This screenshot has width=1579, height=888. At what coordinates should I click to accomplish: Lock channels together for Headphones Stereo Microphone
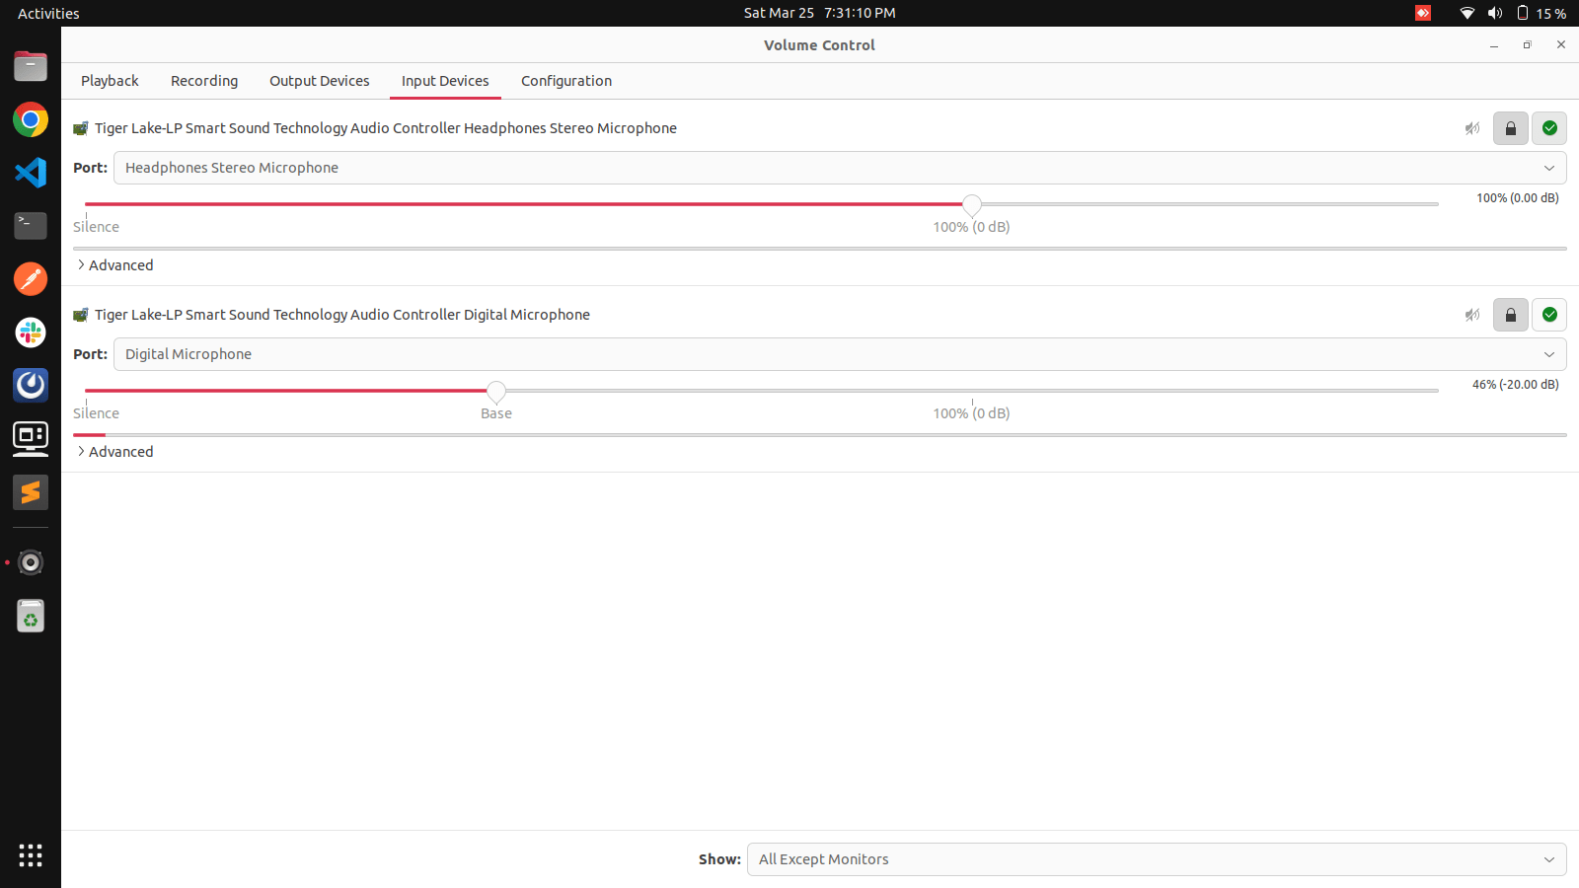(x=1510, y=128)
